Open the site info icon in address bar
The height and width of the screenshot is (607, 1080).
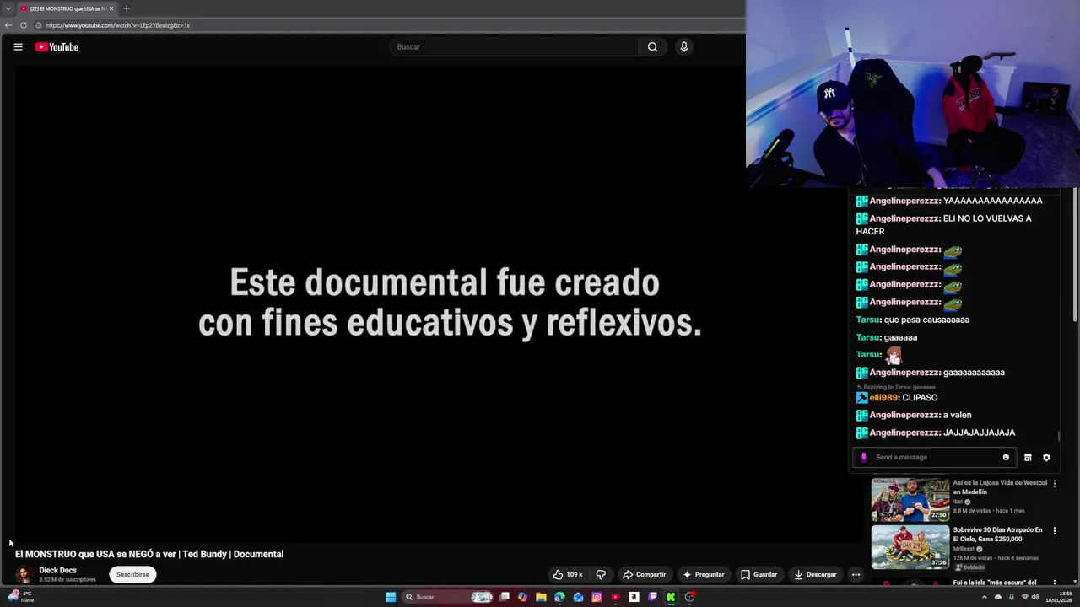click(x=39, y=25)
